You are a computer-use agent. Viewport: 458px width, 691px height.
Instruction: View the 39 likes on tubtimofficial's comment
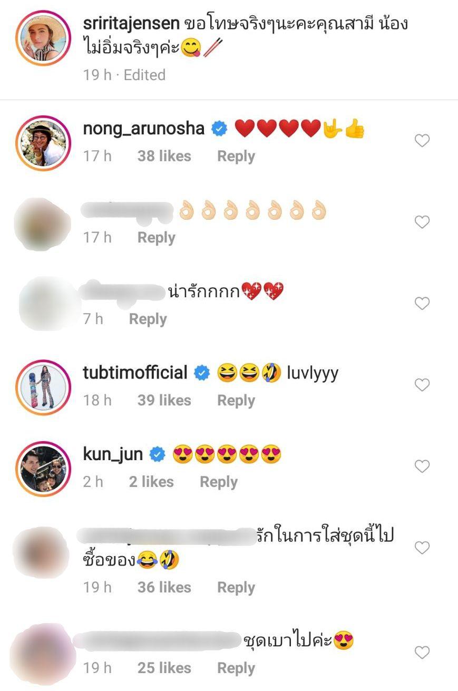164,401
